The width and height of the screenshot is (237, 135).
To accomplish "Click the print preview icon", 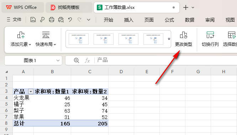I will [61, 20].
